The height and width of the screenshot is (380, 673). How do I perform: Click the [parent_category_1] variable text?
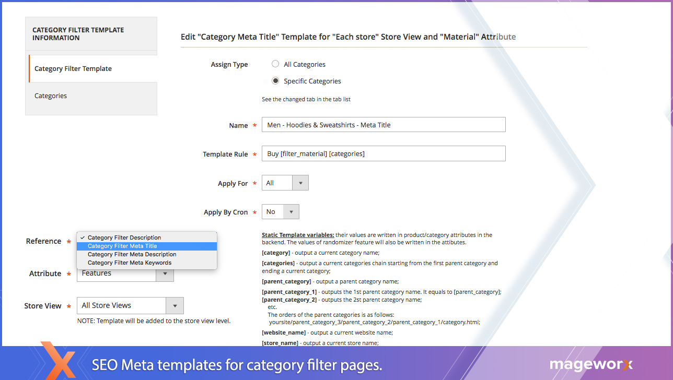click(x=289, y=292)
